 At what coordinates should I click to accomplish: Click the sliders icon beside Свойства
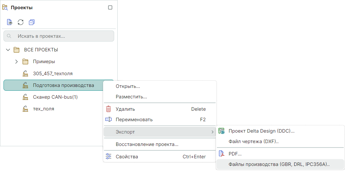coord(108,156)
